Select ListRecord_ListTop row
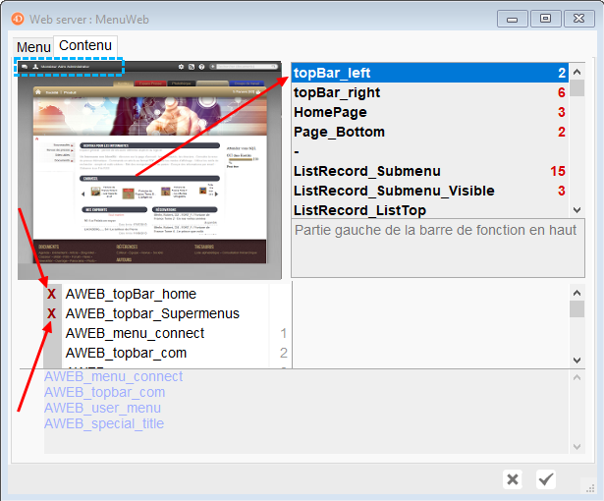Viewport: 604px width, 501px height. pos(429,210)
